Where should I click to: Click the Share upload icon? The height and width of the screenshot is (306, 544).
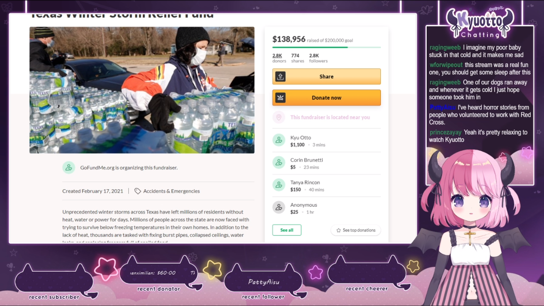[280, 76]
